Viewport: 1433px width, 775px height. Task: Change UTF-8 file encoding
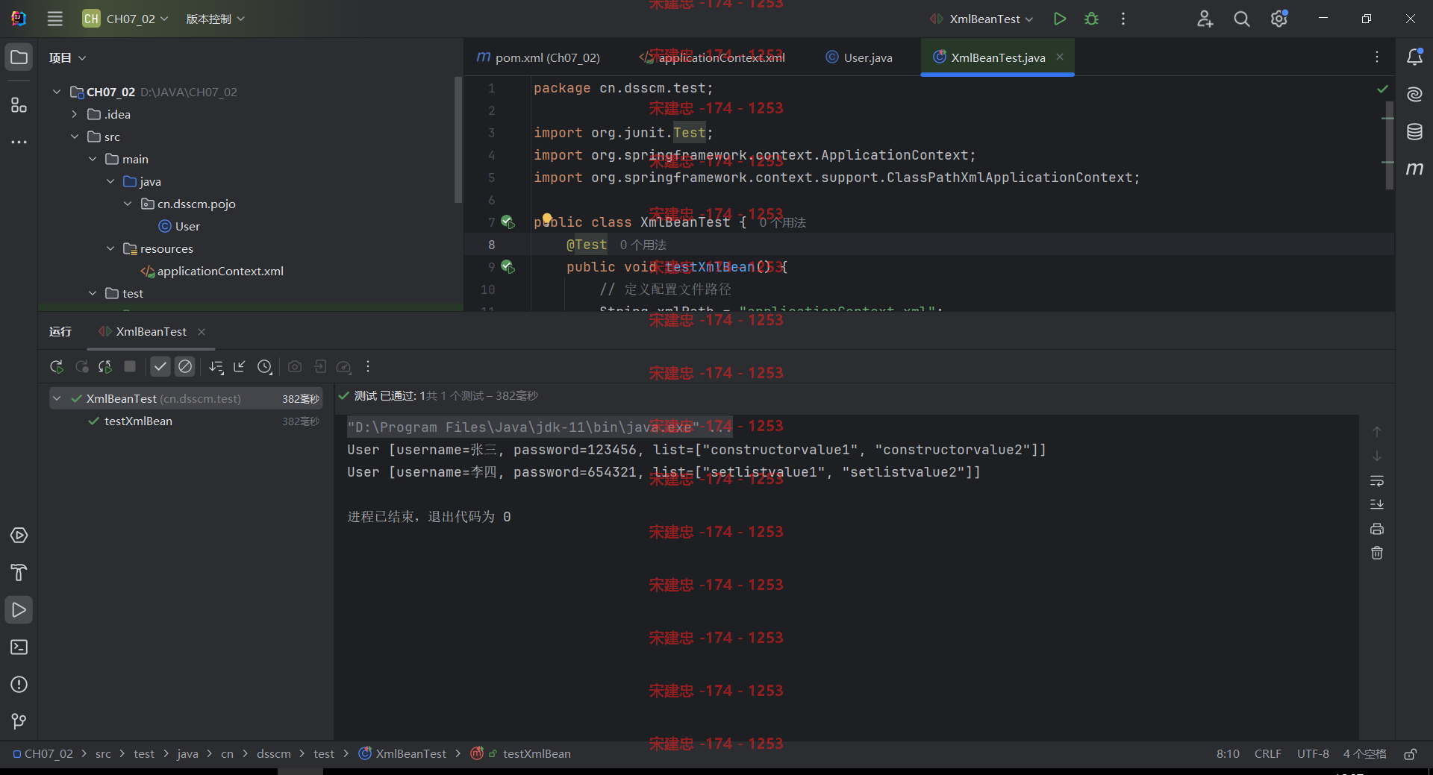tap(1313, 754)
